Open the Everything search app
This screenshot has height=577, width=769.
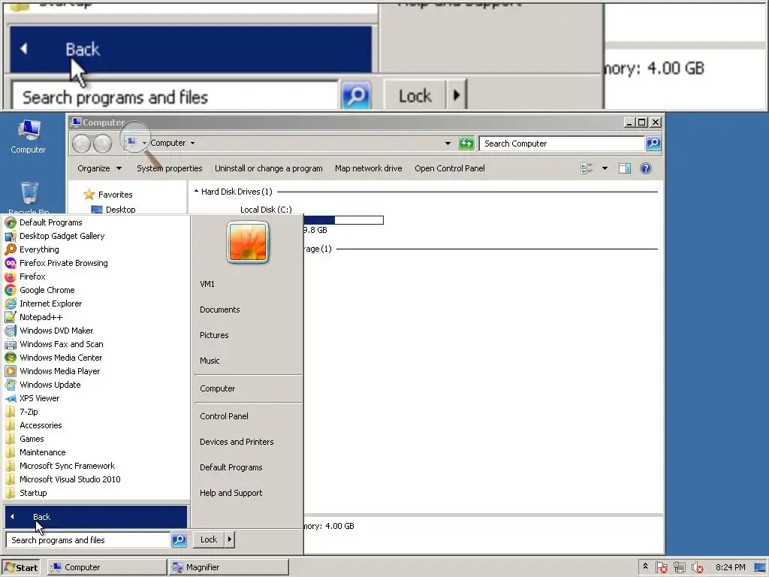click(x=96, y=249)
